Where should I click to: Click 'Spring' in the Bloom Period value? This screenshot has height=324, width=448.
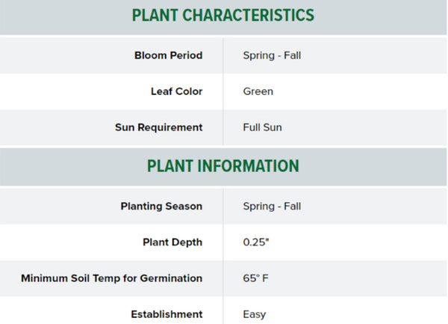click(x=258, y=55)
